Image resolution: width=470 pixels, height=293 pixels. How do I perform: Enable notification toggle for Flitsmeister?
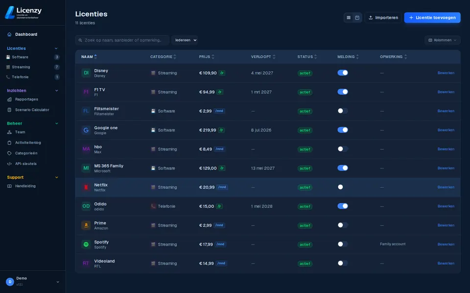(x=343, y=111)
